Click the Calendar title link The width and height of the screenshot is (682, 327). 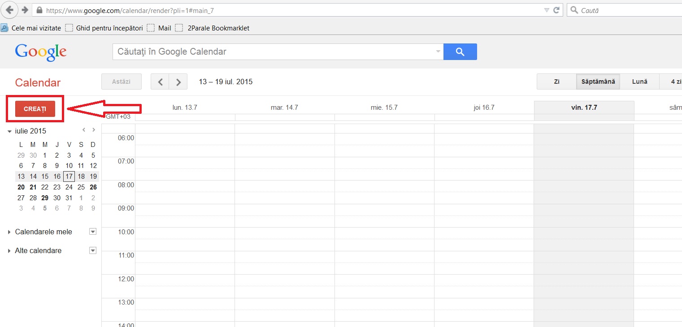click(x=38, y=82)
